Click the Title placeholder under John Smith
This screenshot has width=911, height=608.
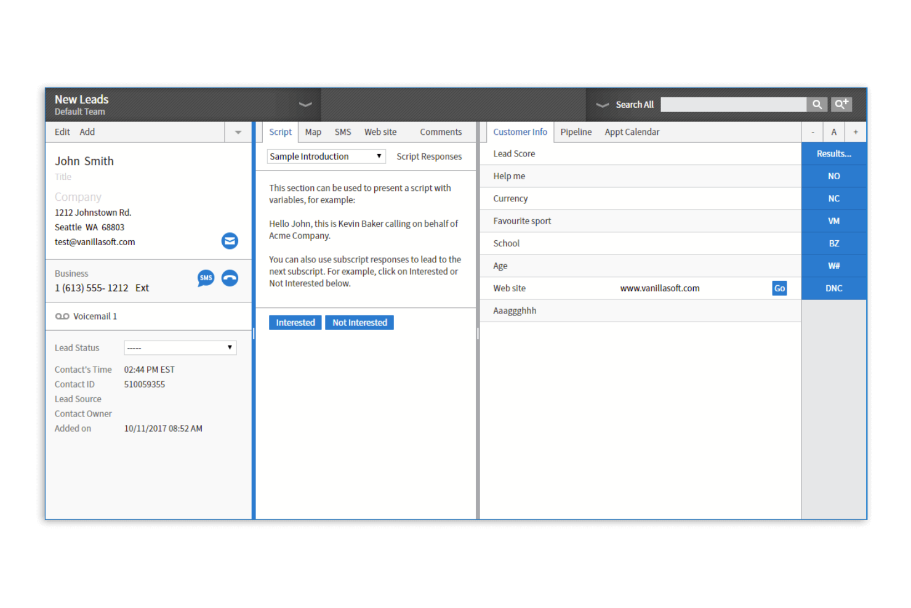point(63,177)
